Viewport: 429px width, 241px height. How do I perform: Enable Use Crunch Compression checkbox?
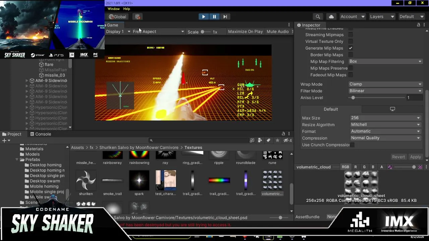[352, 145]
